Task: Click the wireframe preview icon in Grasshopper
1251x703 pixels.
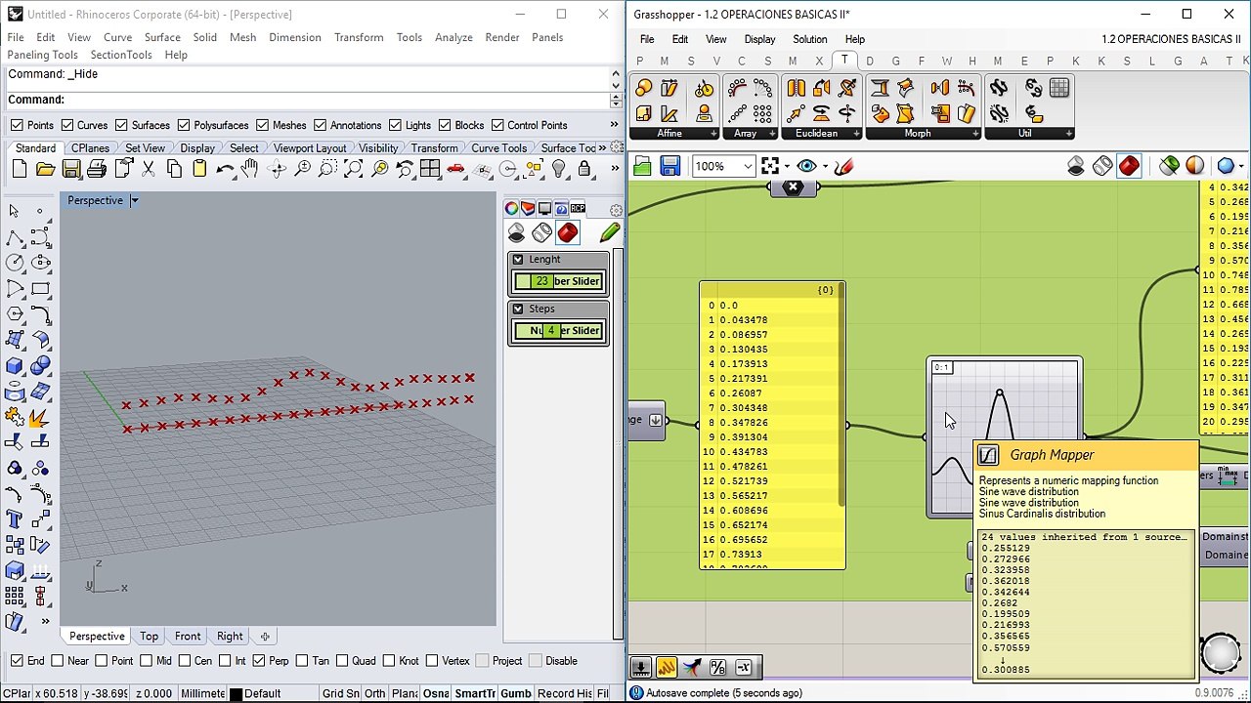Action: point(1102,166)
